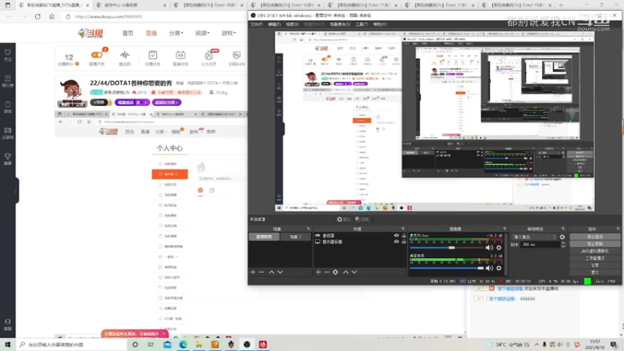This screenshot has height=351, width=624.
Task: Switch to the 场景 2 scene in OBS
Action: click(296, 236)
